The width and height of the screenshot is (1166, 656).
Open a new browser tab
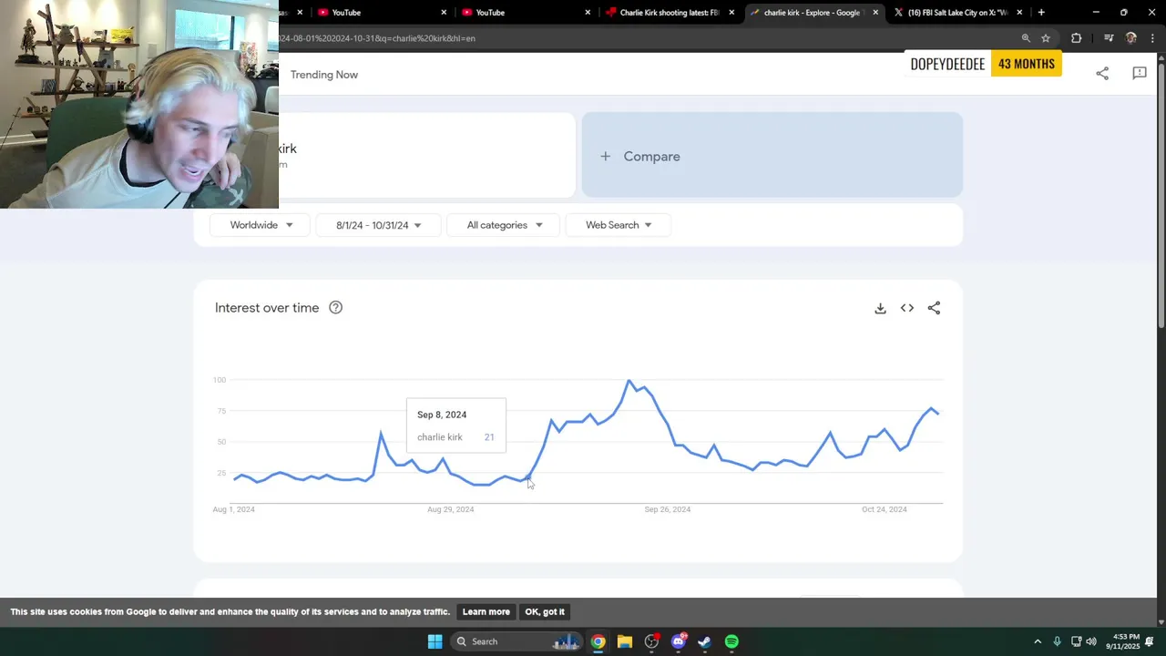click(1041, 13)
